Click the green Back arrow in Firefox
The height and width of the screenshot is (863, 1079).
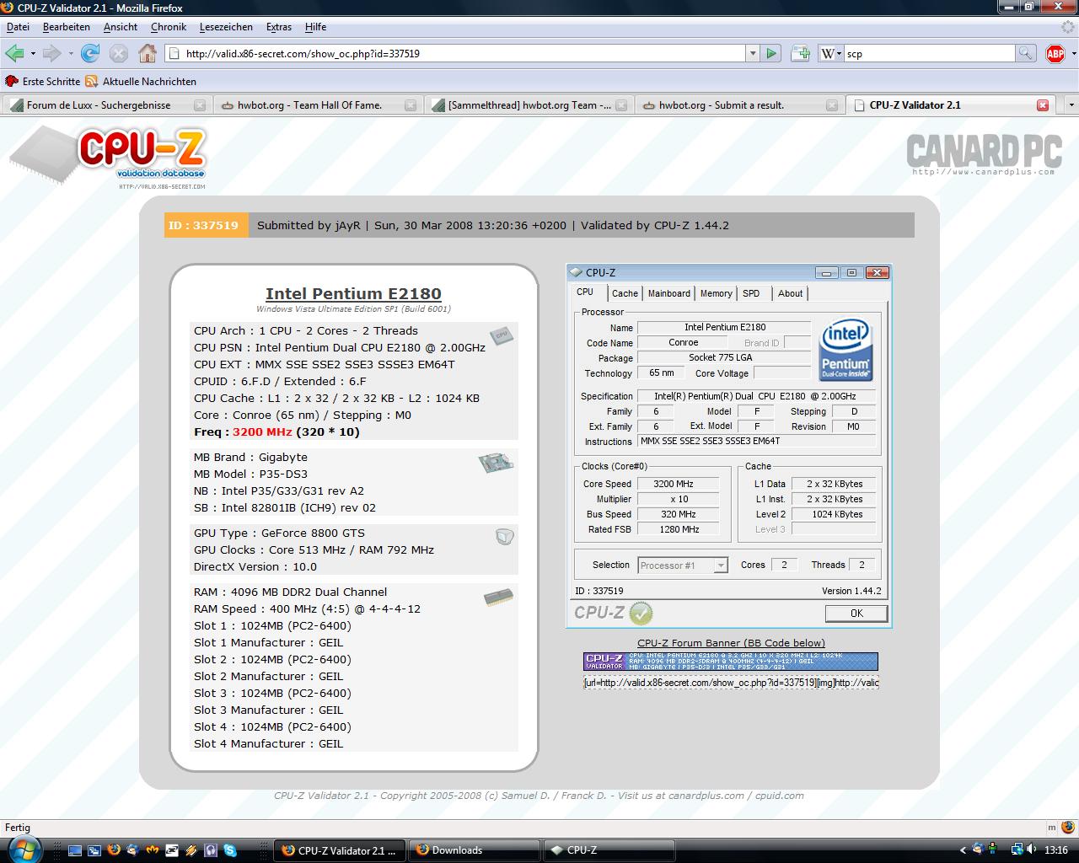click(x=14, y=53)
